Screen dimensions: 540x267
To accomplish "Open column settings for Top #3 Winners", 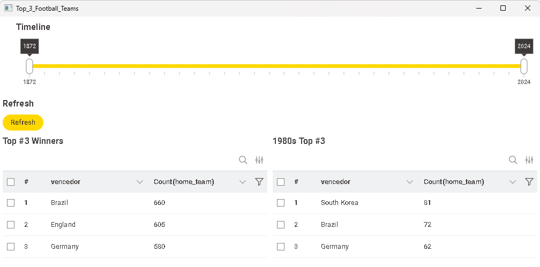I will point(259,160).
